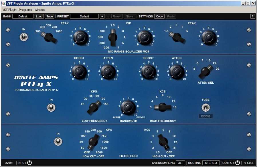Click the MQ5 high PEAK frequency selector knob
This screenshot has height=167, width=257.
pyautogui.click(x=177, y=37)
